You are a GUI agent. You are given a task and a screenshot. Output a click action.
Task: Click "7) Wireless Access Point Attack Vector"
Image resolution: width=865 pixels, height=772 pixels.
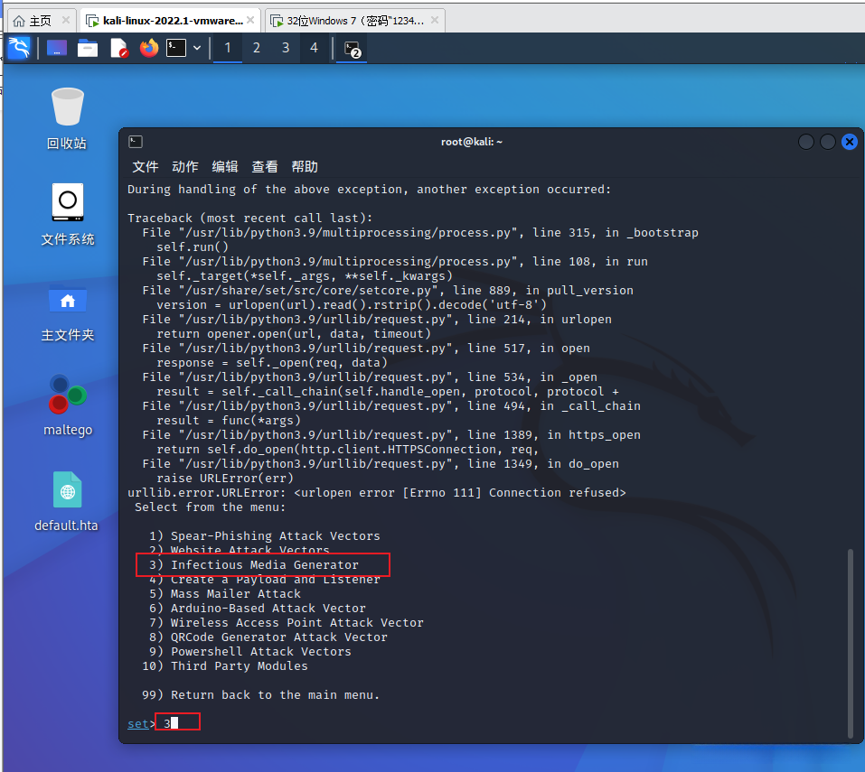coord(287,622)
